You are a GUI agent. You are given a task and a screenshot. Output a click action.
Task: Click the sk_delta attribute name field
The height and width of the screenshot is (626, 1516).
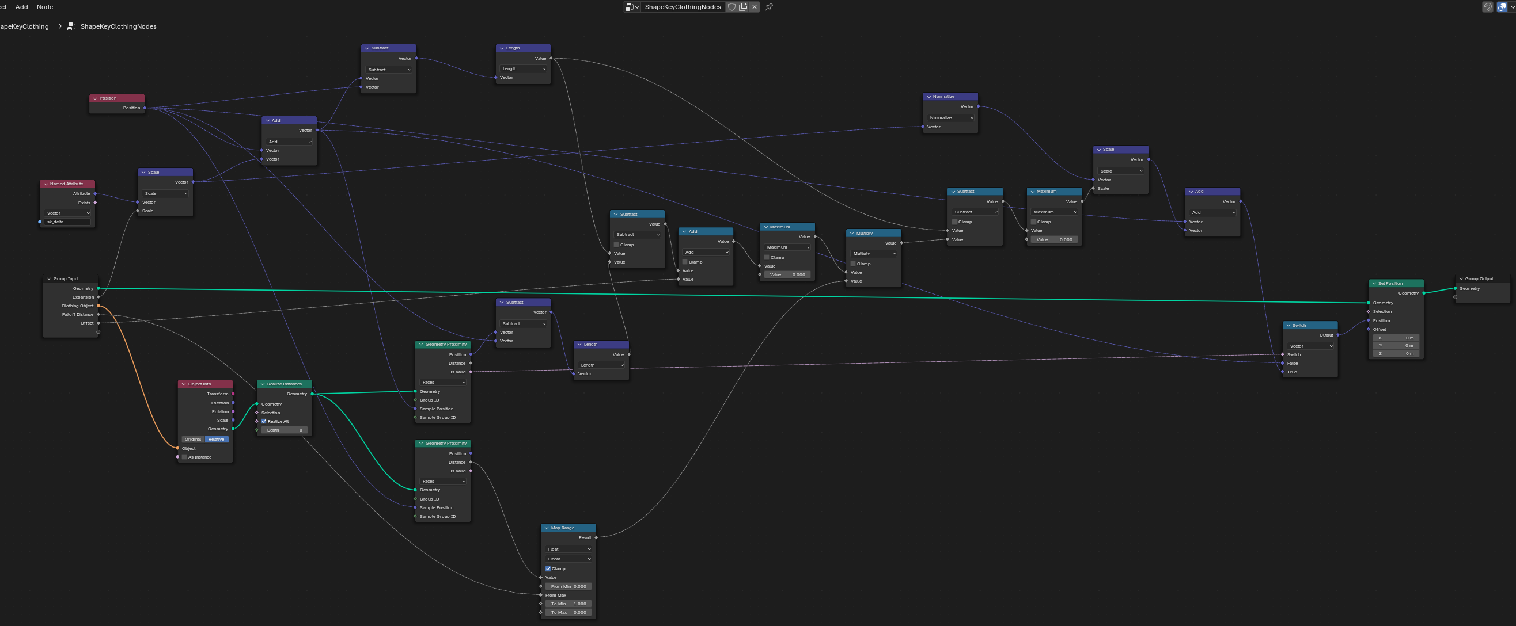point(67,222)
